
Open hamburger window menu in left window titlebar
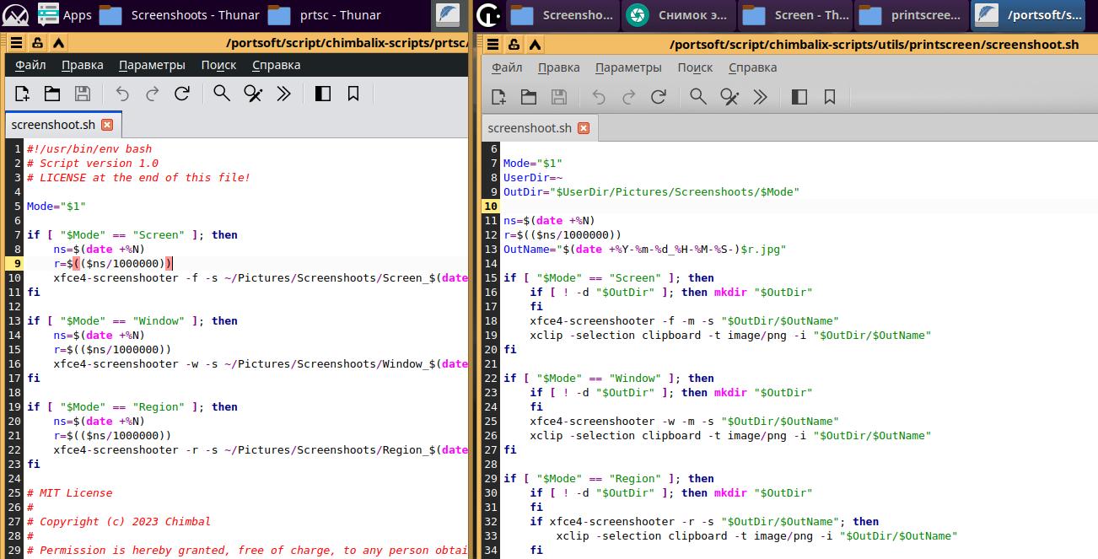pos(16,43)
